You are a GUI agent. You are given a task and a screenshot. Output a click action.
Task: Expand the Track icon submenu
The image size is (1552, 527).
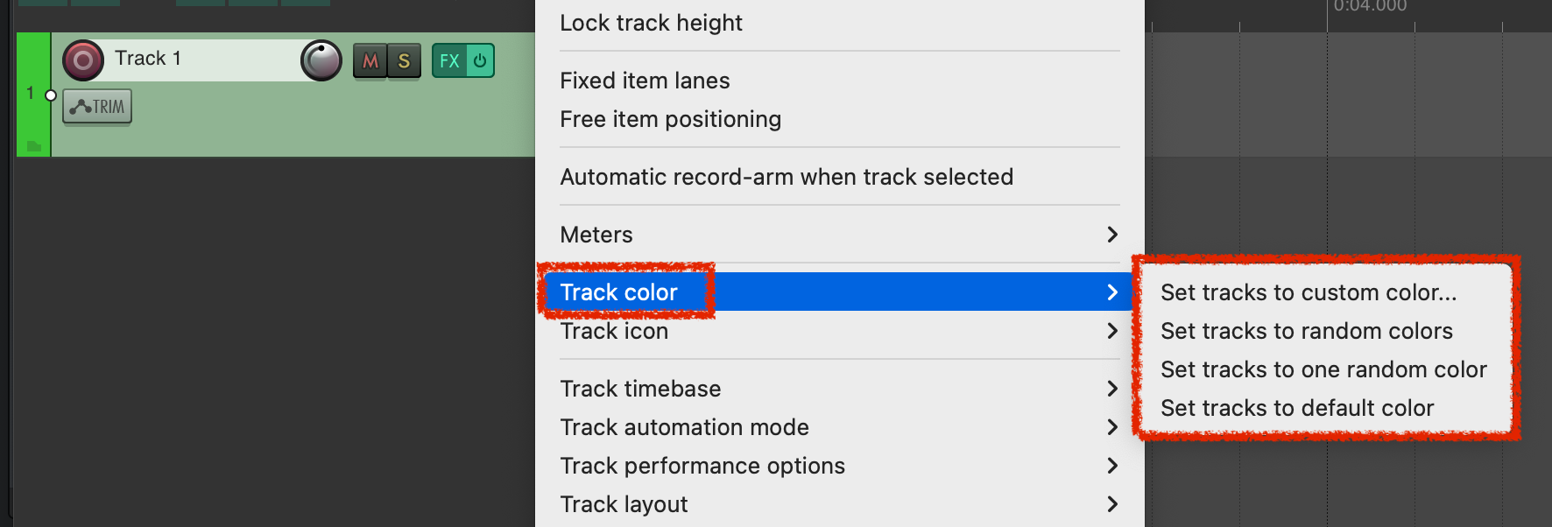(x=838, y=331)
